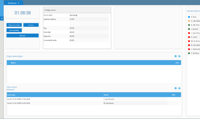Select T. de Reus in the presence list

pos(195,53)
